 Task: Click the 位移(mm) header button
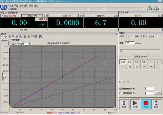tap(138, 16)
